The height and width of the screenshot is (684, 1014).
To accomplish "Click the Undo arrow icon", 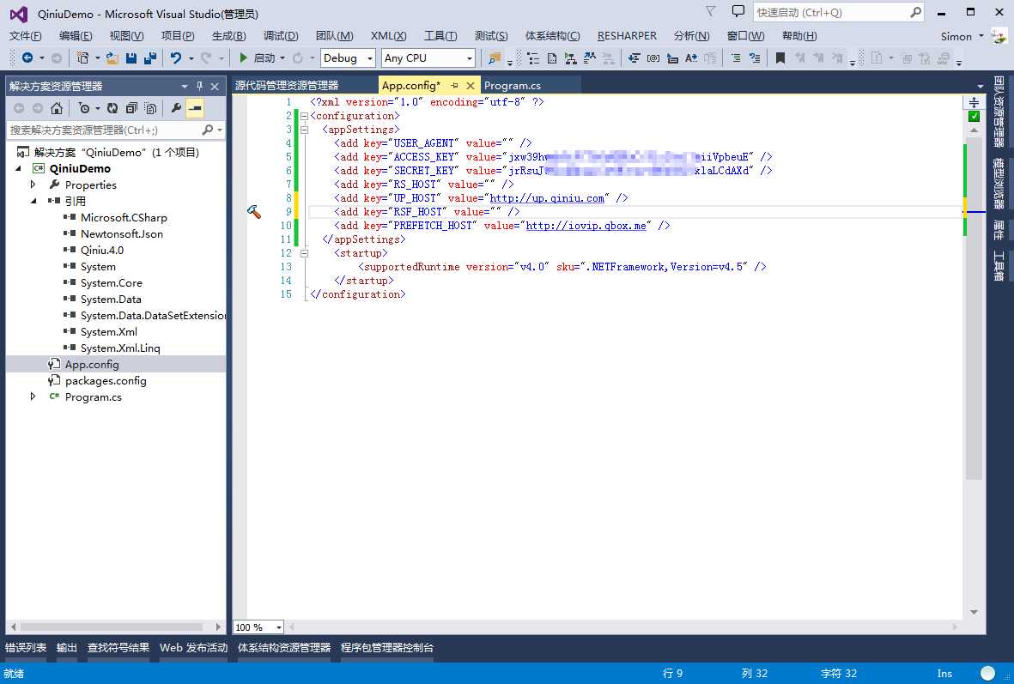I will tap(175, 58).
